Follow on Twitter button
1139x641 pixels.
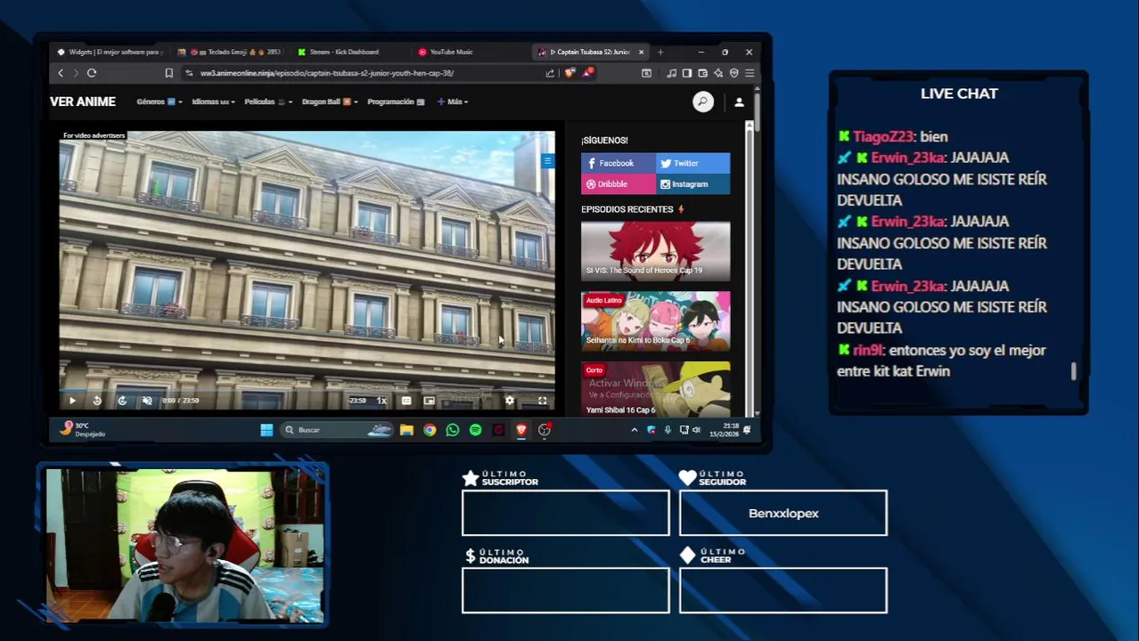693,163
